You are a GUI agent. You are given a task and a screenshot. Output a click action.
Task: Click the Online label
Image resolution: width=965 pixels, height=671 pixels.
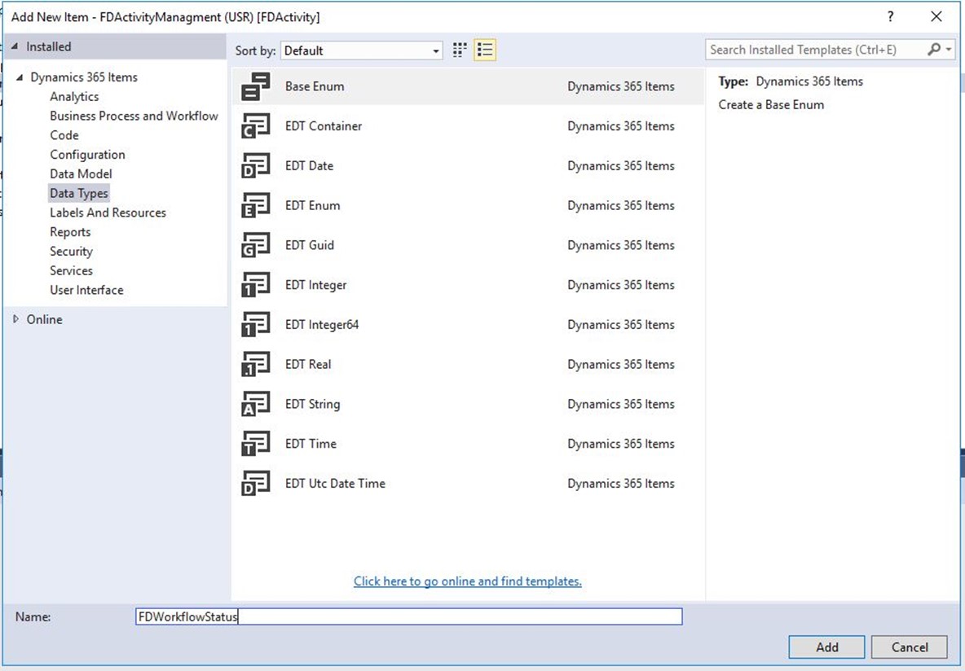44,319
